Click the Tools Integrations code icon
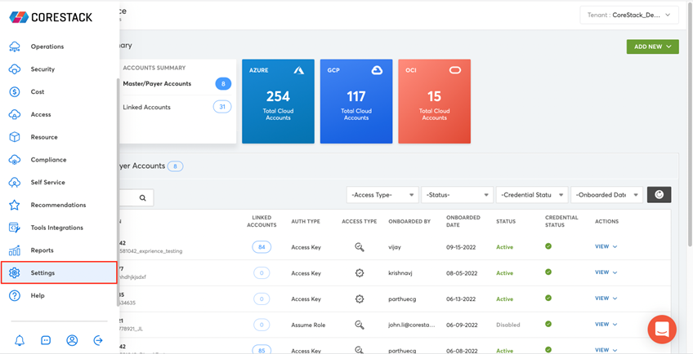Screen dimensions: 693x354 [x=15, y=228]
